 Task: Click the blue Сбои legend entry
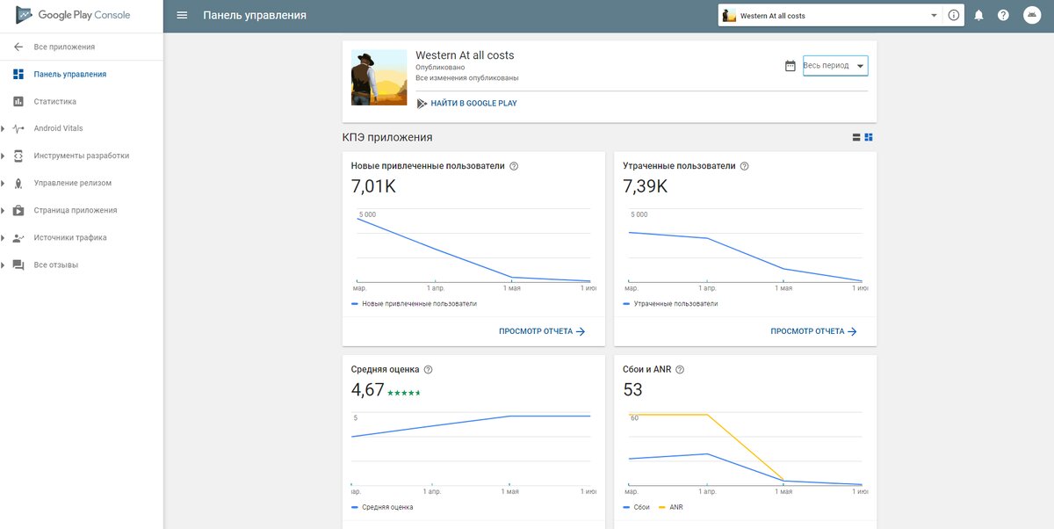click(637, 507)
